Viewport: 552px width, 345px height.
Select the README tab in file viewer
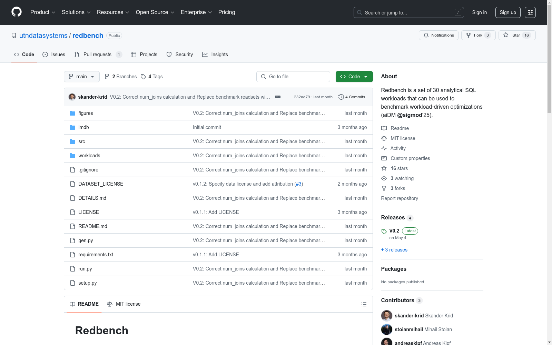84,304
